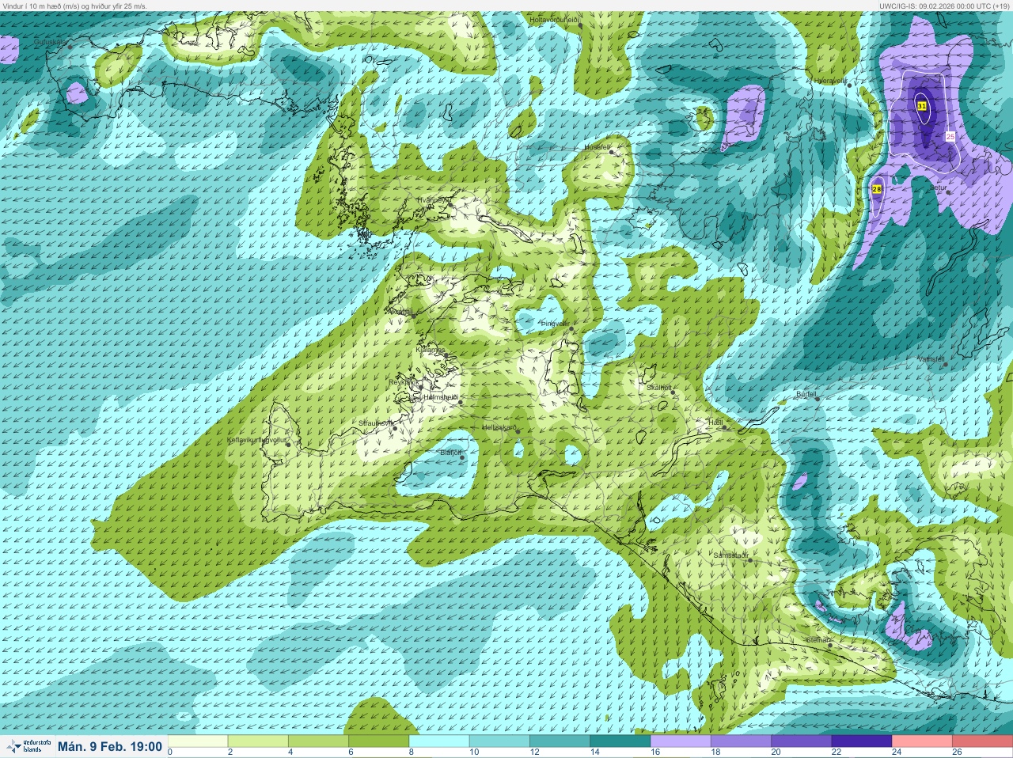Select the 8–10 m/s pale cyan legend swatch
Viewport: 1013px width, 758px height.
[x=439, y=741]
